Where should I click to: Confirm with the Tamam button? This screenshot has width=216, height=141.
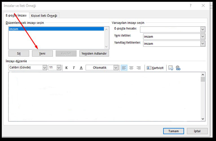click(x=174, y=131)
